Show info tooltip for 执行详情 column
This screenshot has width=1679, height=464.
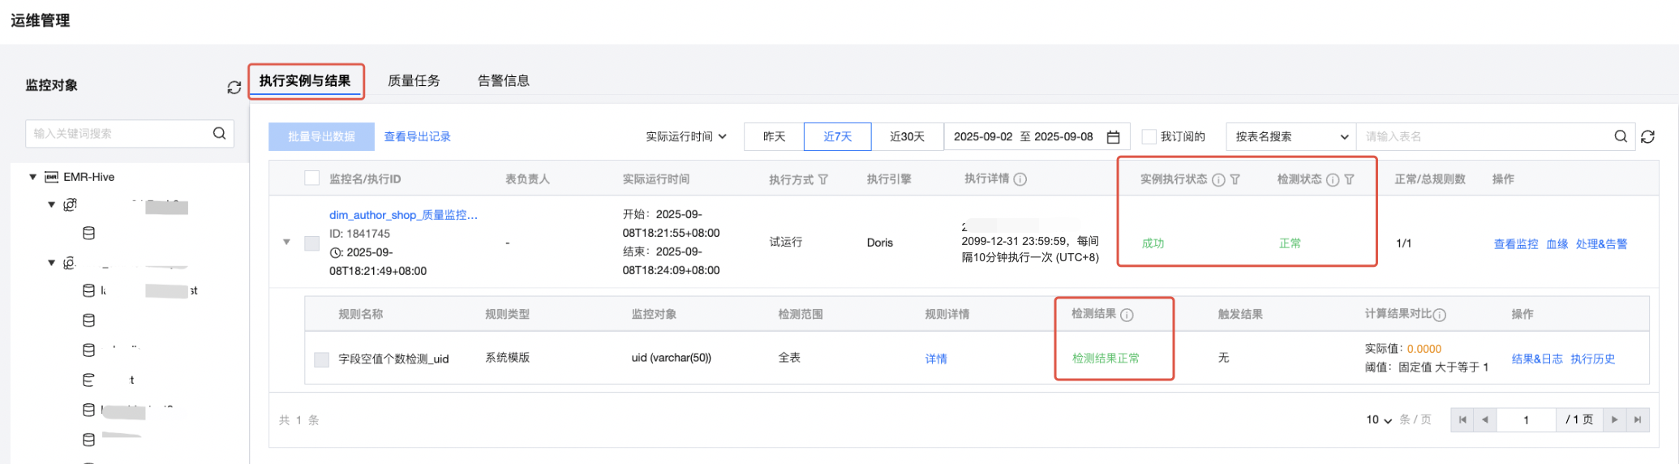[x=1020, y=179]
